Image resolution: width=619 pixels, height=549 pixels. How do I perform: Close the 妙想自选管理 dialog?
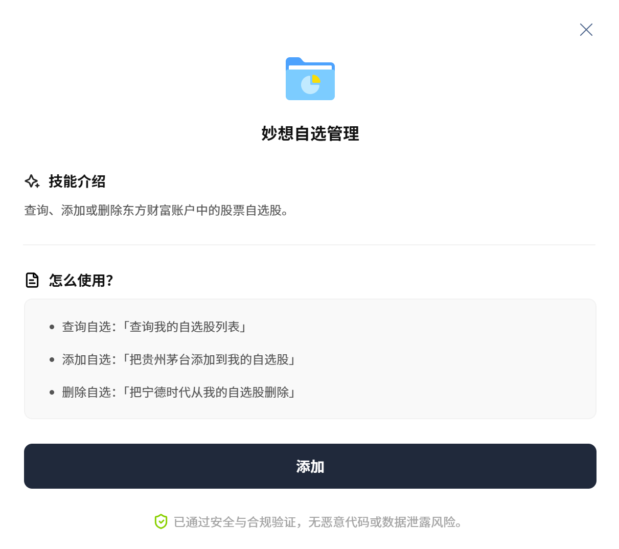[x=586, y=30]
